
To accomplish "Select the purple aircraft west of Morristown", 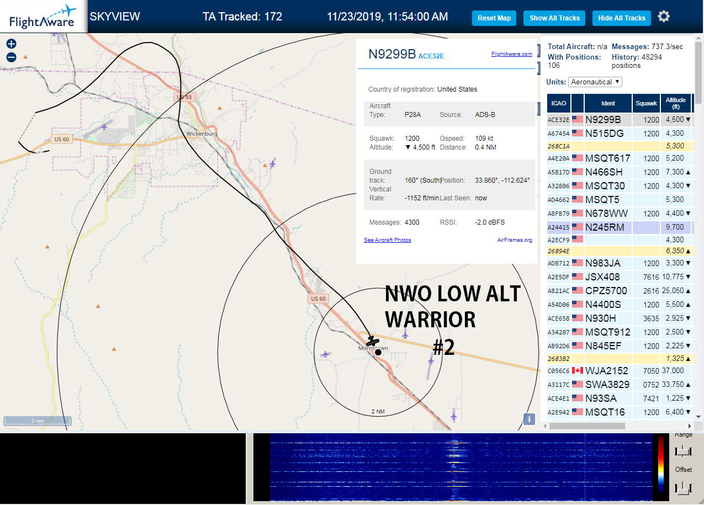I will (325, 354).
